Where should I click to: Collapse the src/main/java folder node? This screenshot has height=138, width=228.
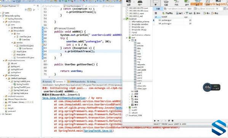(x=4, y=22)
